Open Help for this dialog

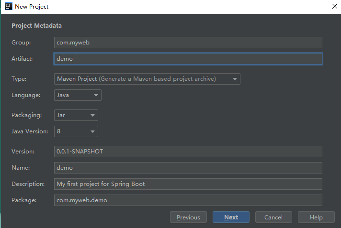pos(316,217)
